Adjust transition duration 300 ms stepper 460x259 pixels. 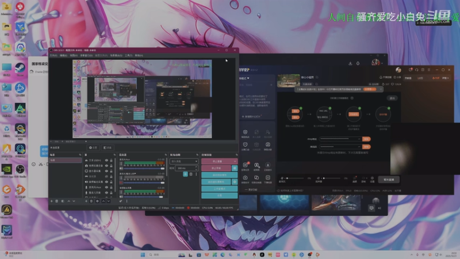tap(196, 168)
